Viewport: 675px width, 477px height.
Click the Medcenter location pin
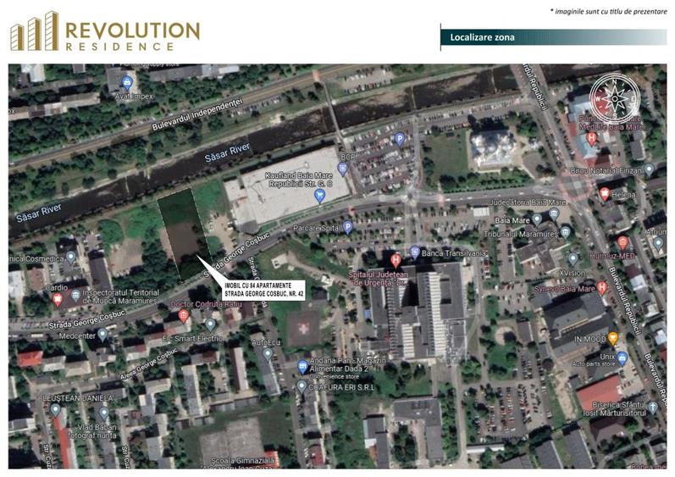102,334
